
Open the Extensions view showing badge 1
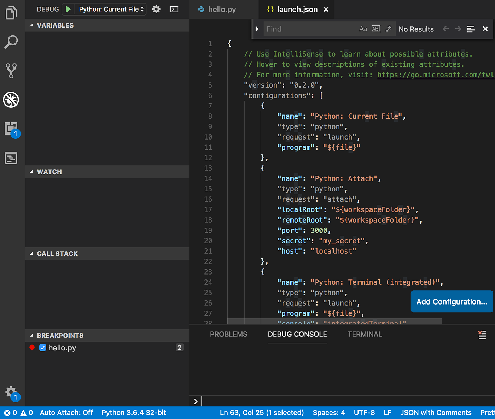11,129
